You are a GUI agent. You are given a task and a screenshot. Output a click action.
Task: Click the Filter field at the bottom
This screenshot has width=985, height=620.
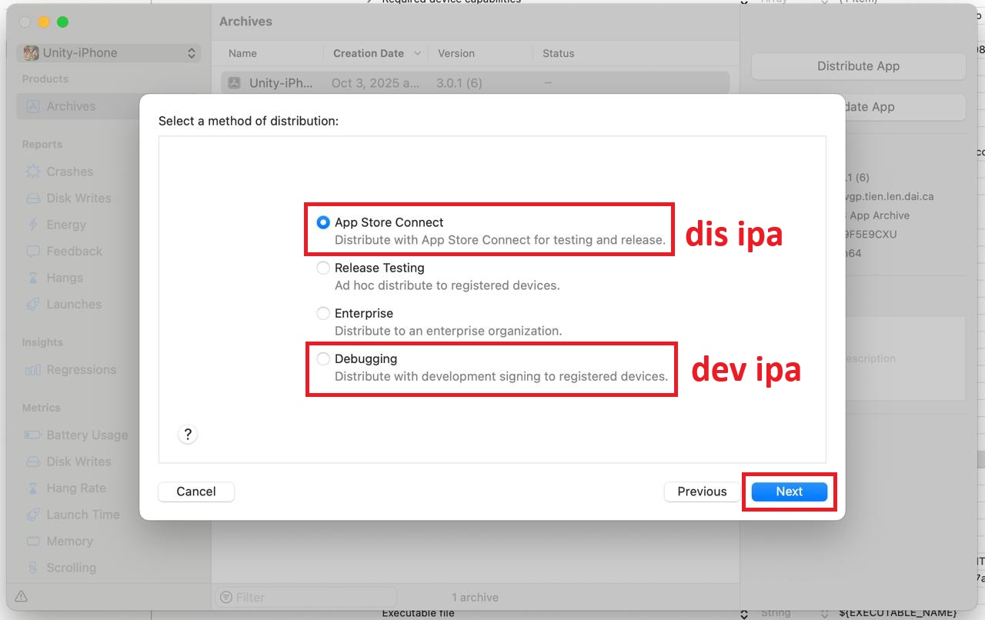coord(308,597)
